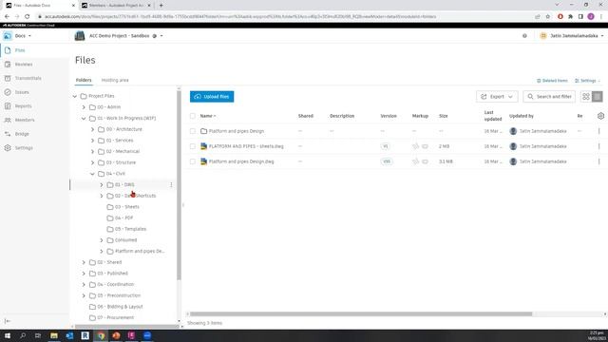This screenshot has width=608, height=342.
Task: Expand the 00 - Admin folder
Action: click(x=84, y=107)
